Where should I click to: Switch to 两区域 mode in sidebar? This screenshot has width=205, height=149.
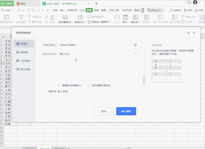[x=24, y=52]
